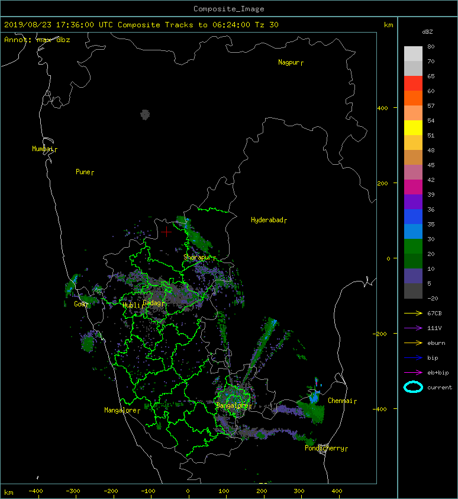The image size is (458, 499).
Task: Click the green 20-30 dBZ color swatch
Action: pyautogui.click(x=413, y=247)
